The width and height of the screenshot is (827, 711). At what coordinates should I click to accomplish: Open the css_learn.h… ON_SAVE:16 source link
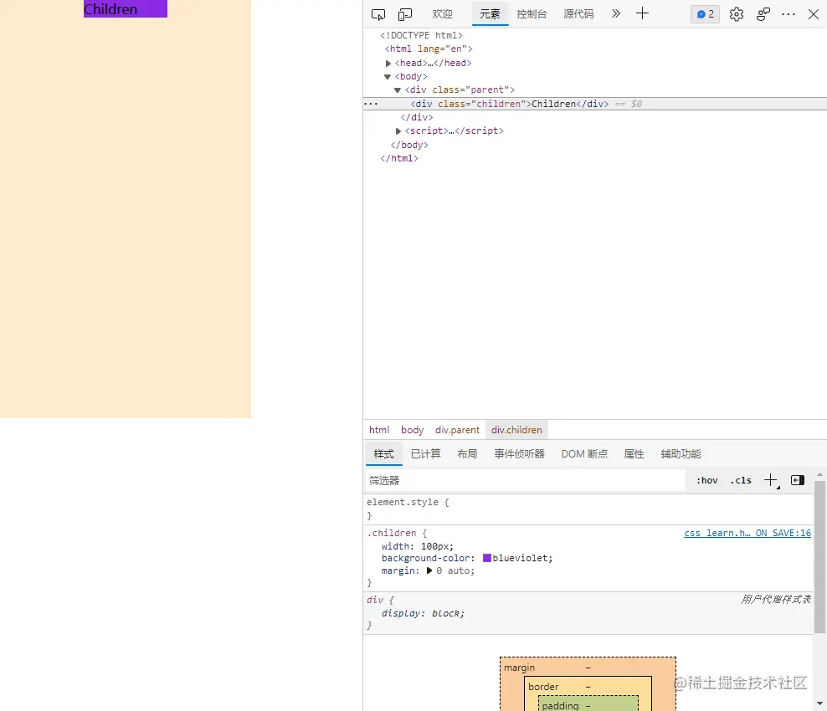[x=747, y=534]
